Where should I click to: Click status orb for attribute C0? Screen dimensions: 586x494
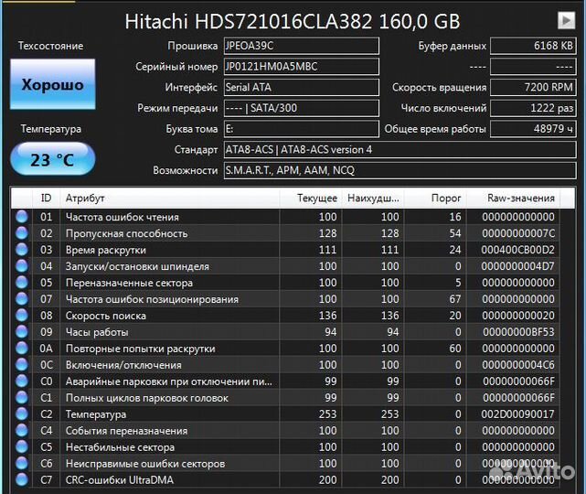22,381
